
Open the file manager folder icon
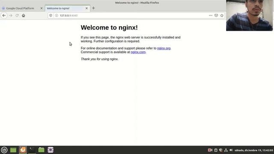41,150
